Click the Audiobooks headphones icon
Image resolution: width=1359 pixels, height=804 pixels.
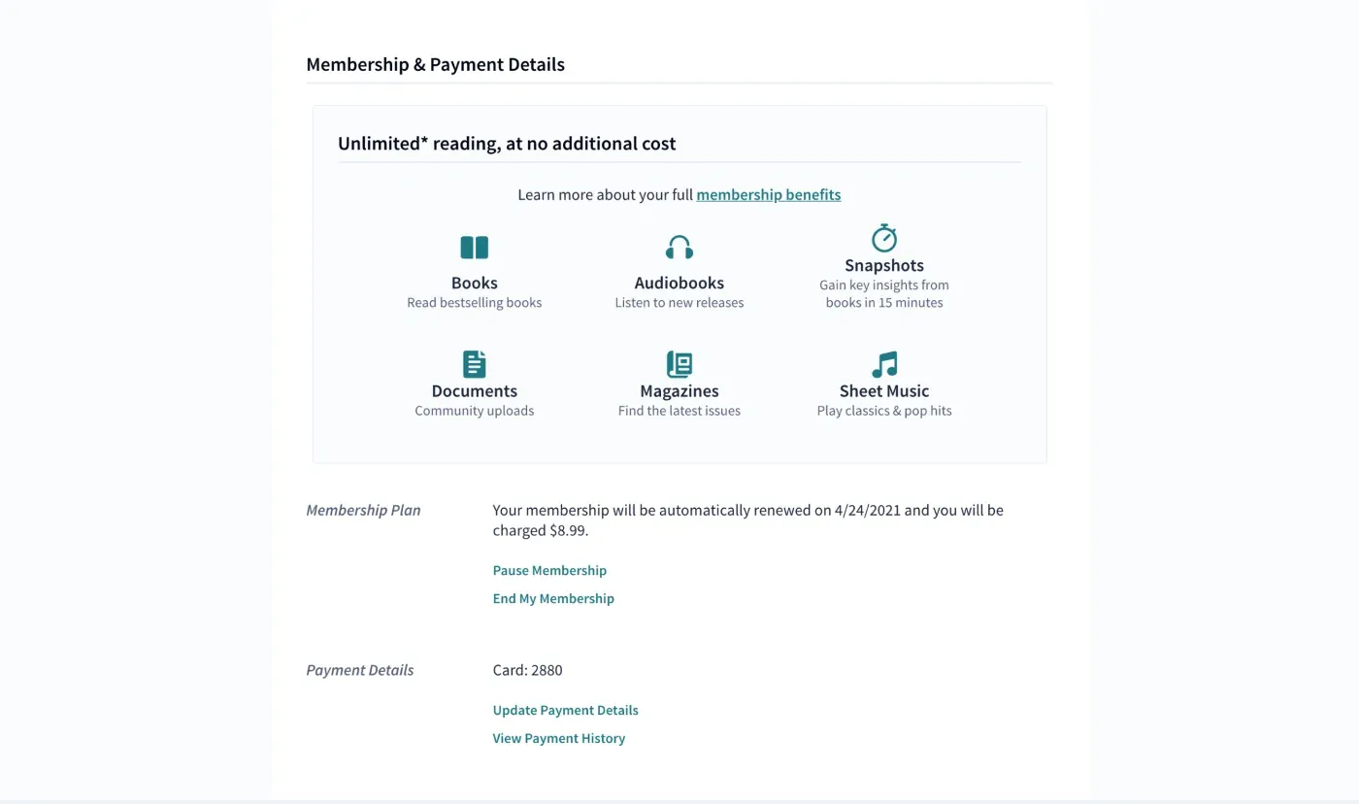(x=679, y=248)
